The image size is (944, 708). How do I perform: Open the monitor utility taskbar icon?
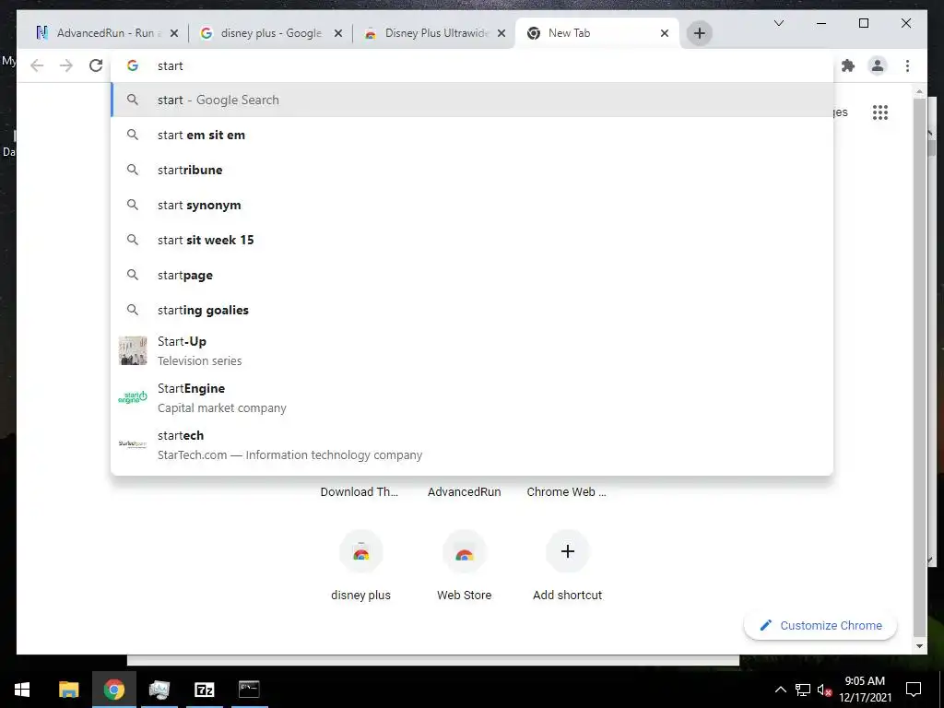pyautogui.click(x=159, y=690)
